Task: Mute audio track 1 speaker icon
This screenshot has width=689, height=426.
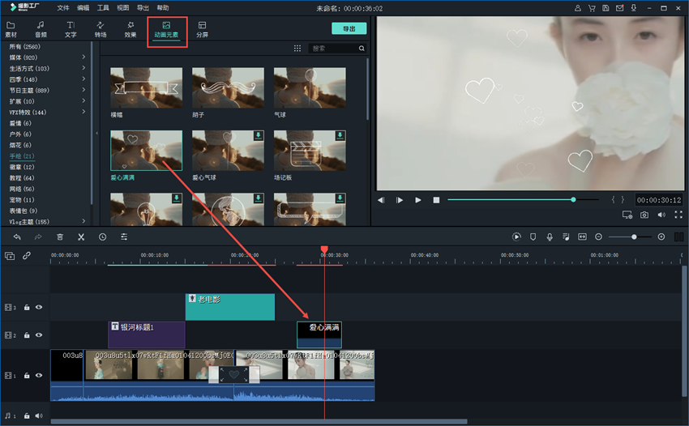Action: (38, 415)
